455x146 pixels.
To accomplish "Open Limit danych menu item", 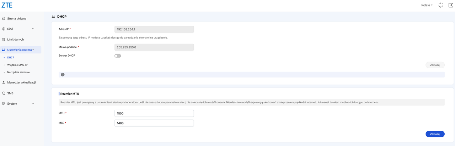I will pos(16,40).
